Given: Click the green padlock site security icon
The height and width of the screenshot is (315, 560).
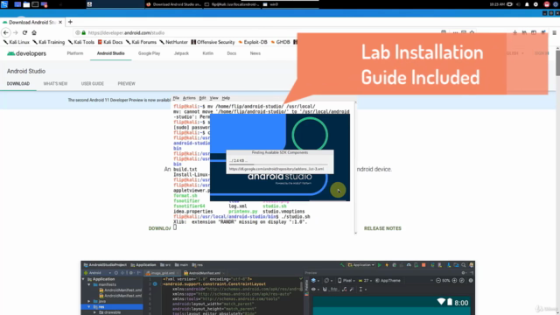Looking at the screenshot, I should (x=84, y=32).
